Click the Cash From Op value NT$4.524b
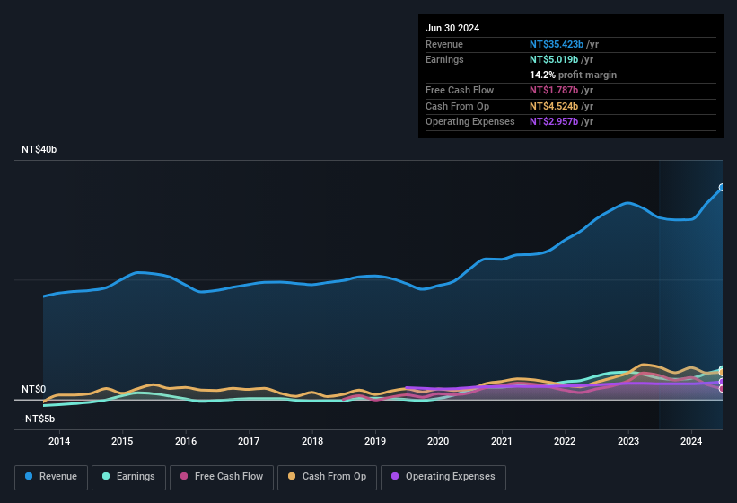 (554, 106)
